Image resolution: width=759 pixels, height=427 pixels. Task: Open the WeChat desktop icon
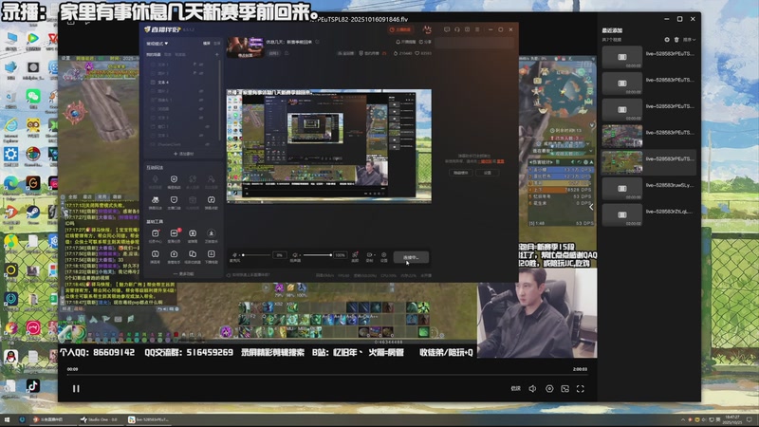pos(33,98)
